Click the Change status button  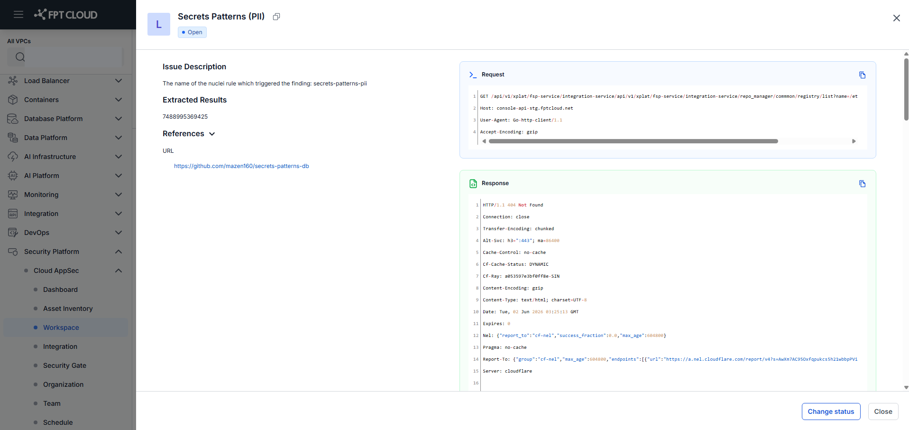point(831,411)
